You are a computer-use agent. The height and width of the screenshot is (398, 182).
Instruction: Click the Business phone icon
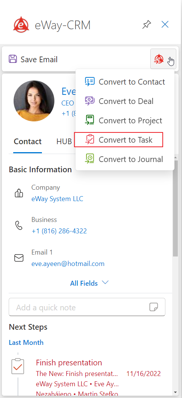point(19,225)
